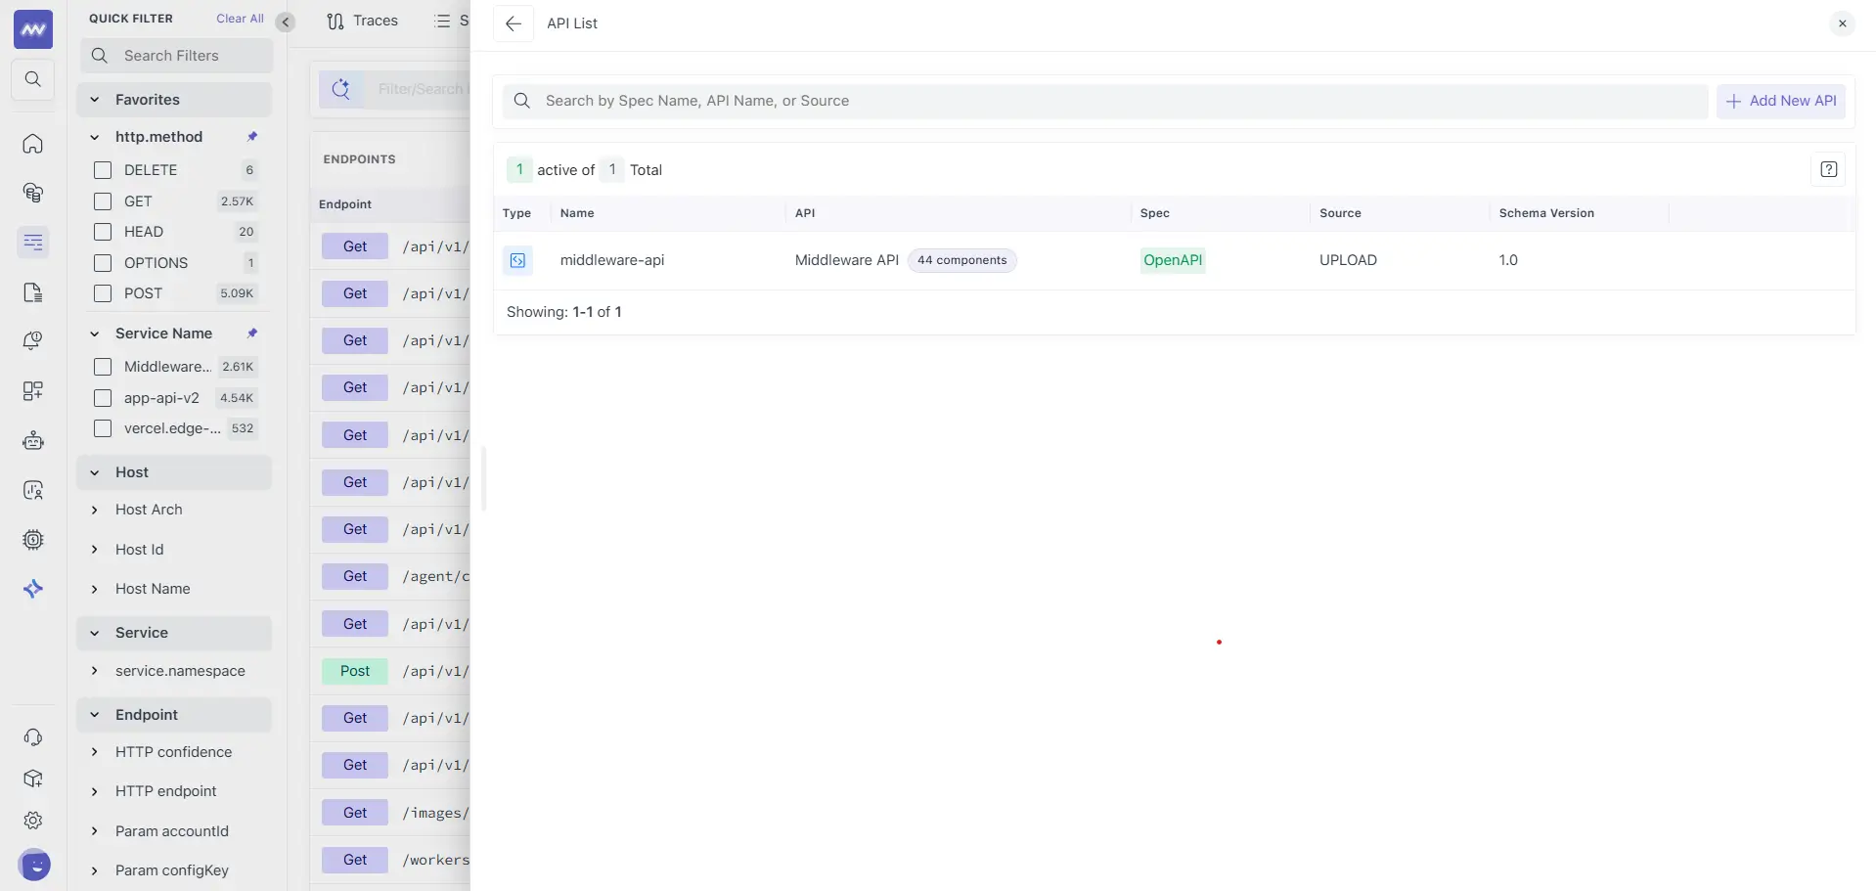Screen dimensions: 1876x891
Task: Open the alerts bell icon
Action: (32, 340)
